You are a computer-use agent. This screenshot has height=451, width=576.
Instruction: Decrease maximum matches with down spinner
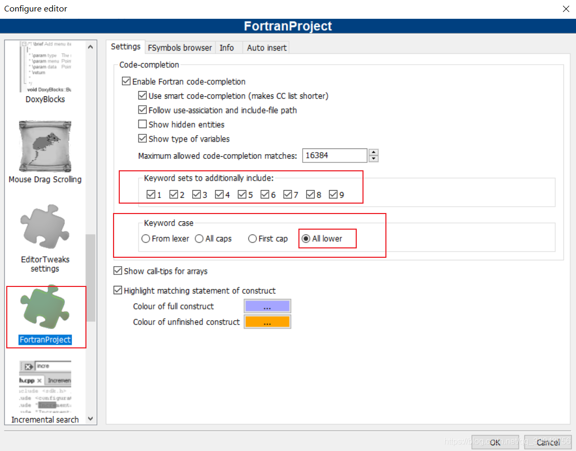pos(373,159)
